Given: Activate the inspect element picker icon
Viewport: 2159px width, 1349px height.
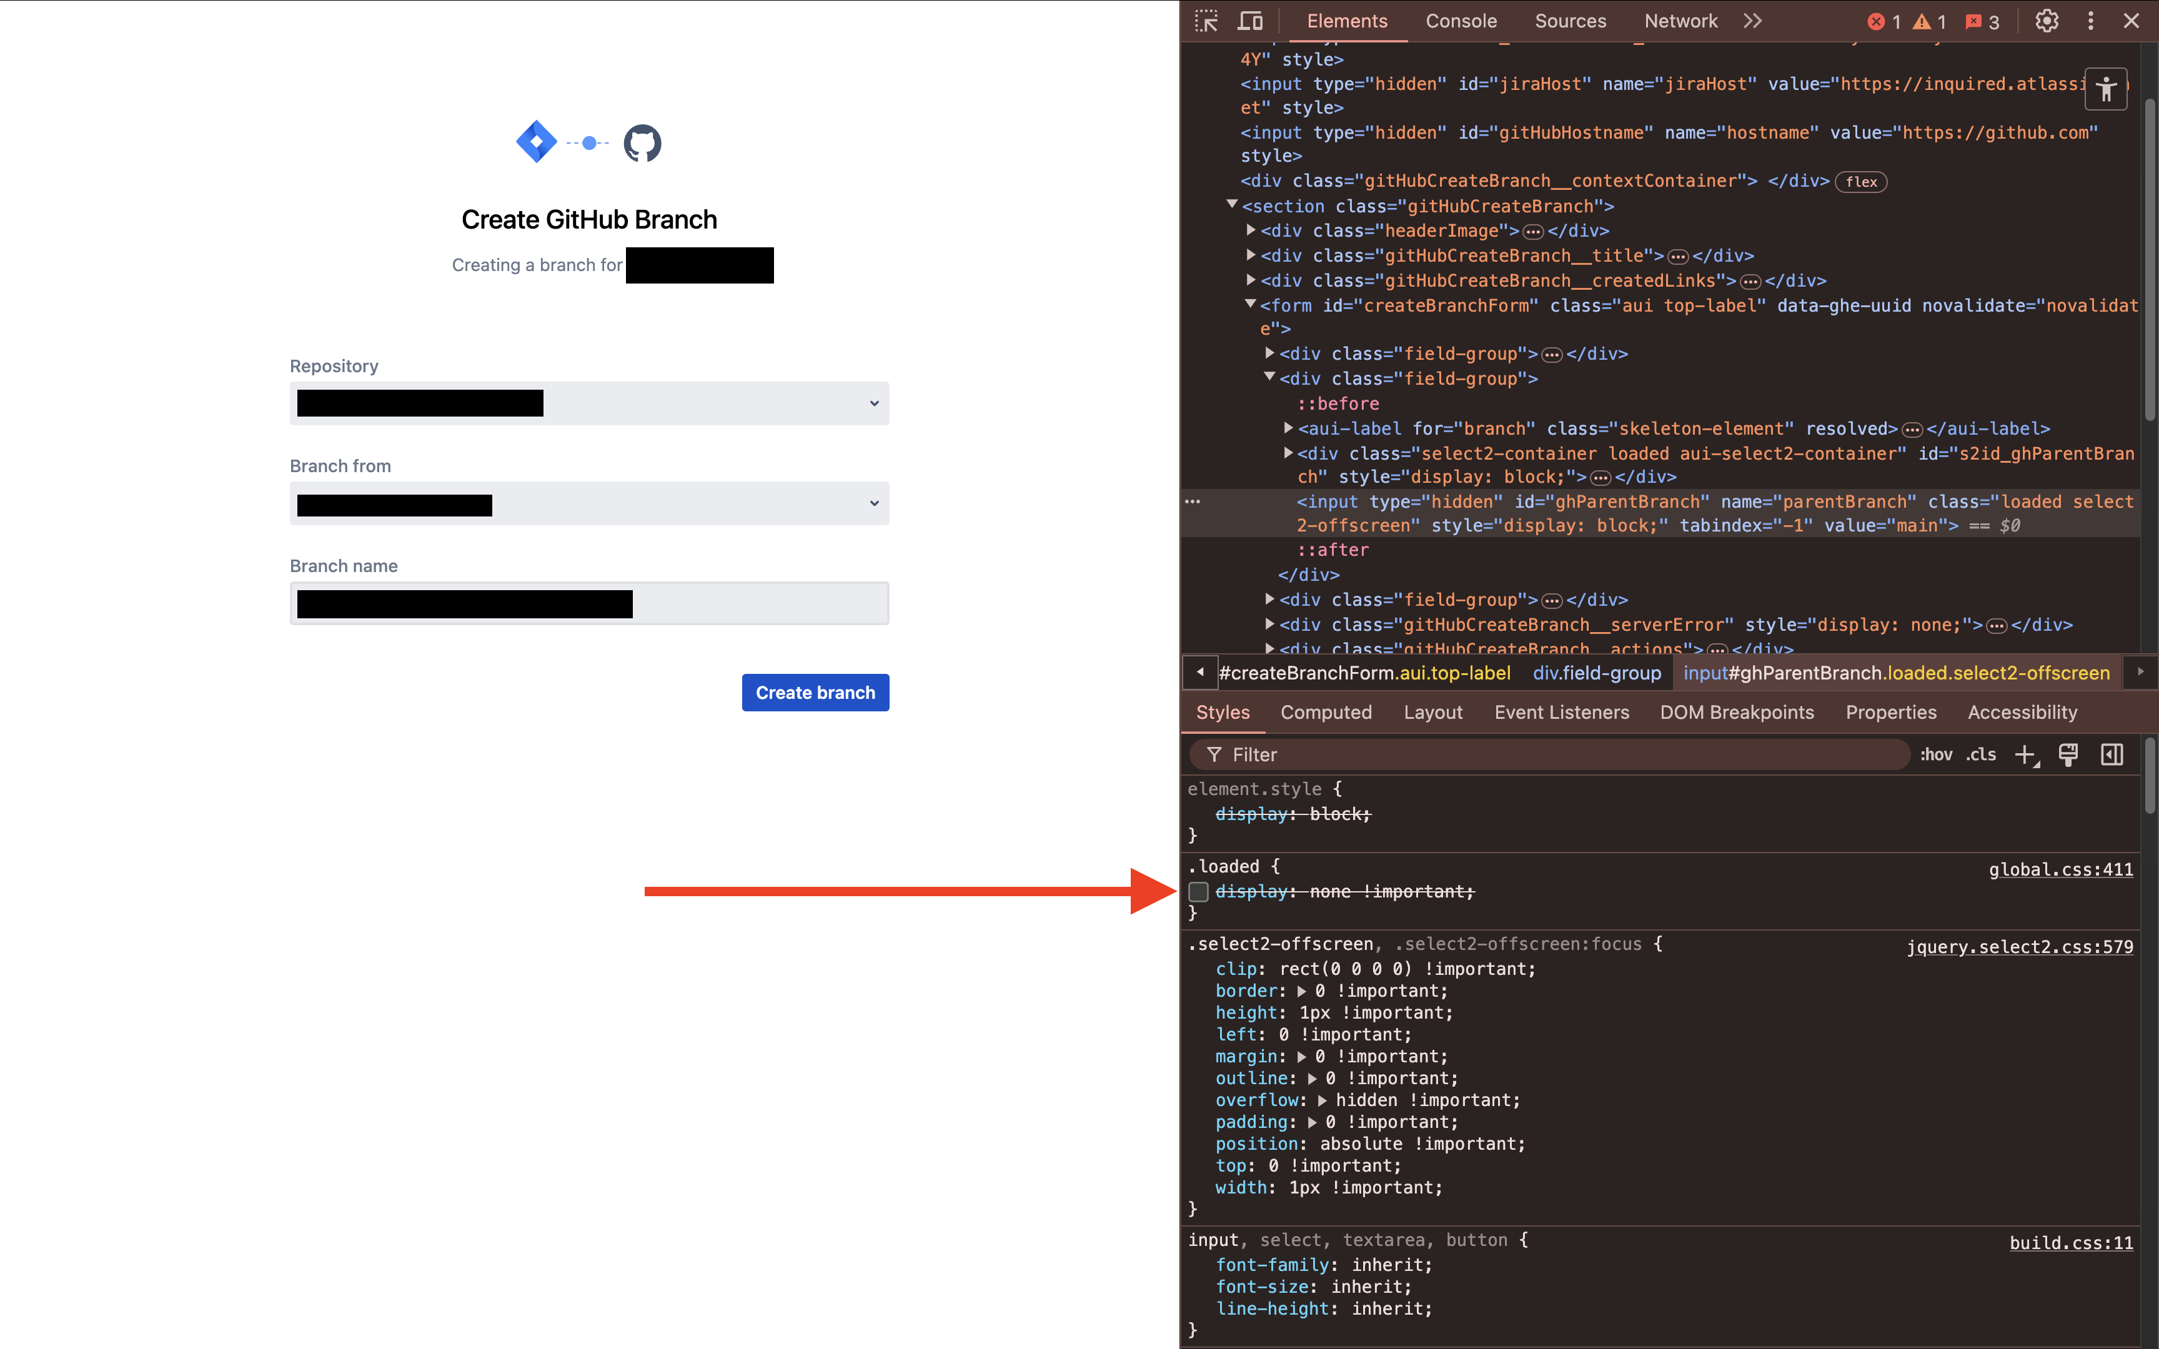Looking at the screenshot, I should click(1206, 21).
